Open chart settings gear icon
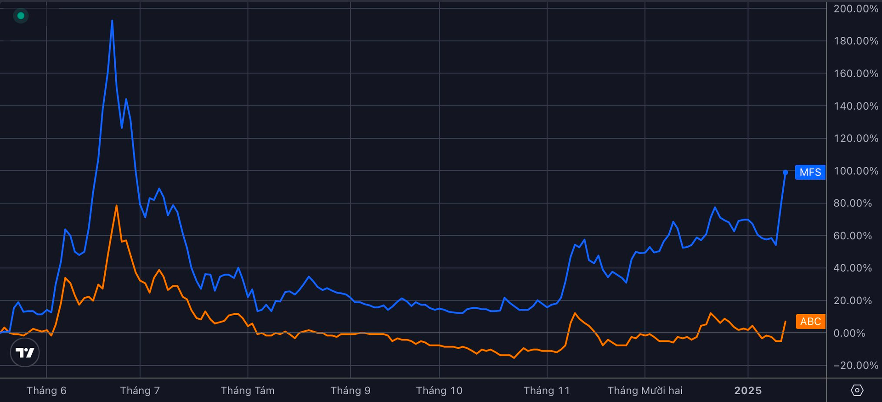 (x=857, y=391)
